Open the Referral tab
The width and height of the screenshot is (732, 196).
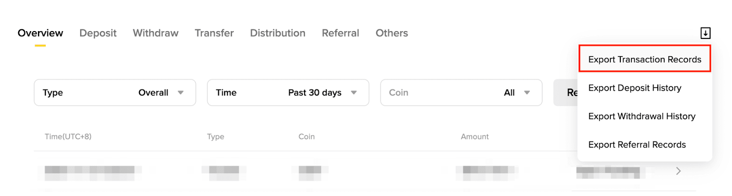340,33
